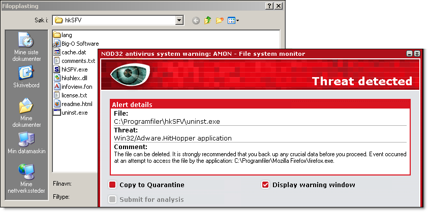Screen dimensions: 428x212
Task: Expand the Søk i folder dropdown
Action: [x=179, y=20]
